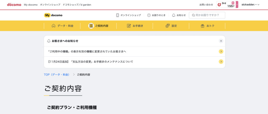Click the magnifier icon in search box
Image resolution: width=268 pixels, height=114 pixels.
(x=193, y=15)
